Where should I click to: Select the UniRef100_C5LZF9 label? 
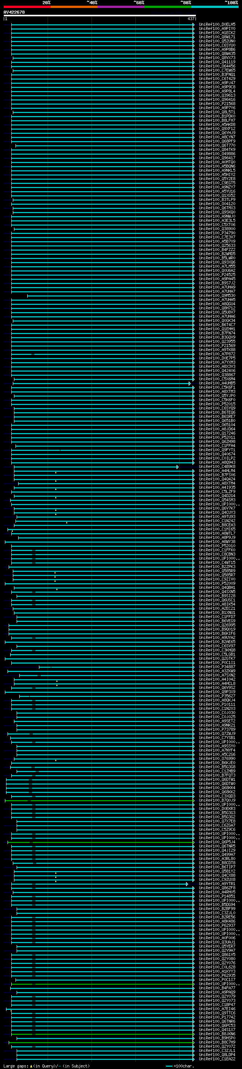coord(217,492)
